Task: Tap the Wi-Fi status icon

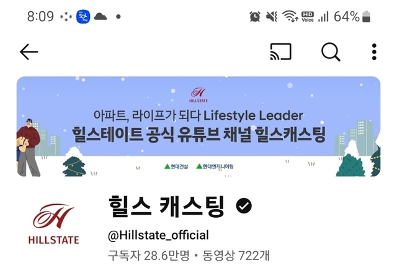Action: pyautogui.click(x=290, y=17)
